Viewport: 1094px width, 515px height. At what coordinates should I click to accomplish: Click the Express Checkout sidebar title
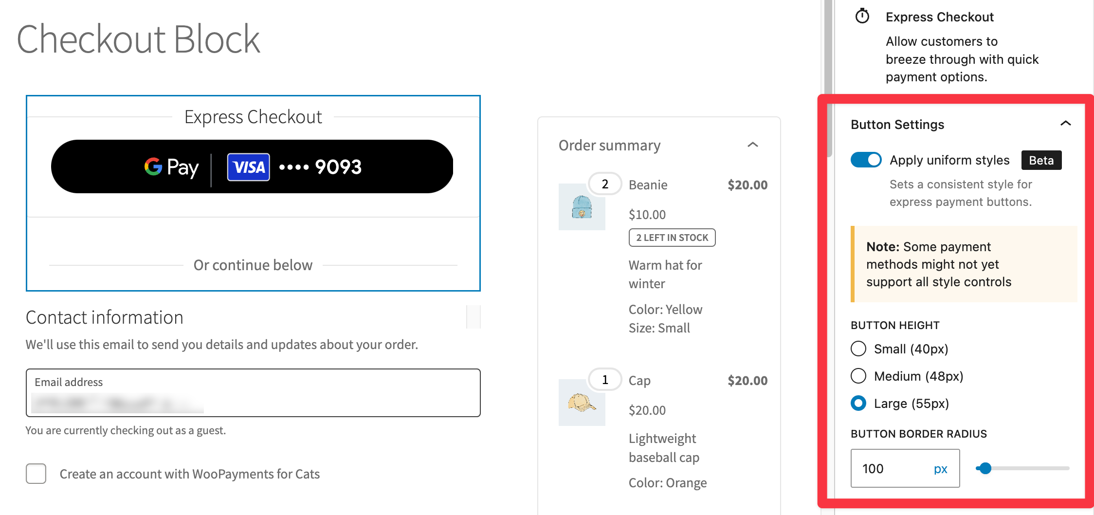(939, 17)
